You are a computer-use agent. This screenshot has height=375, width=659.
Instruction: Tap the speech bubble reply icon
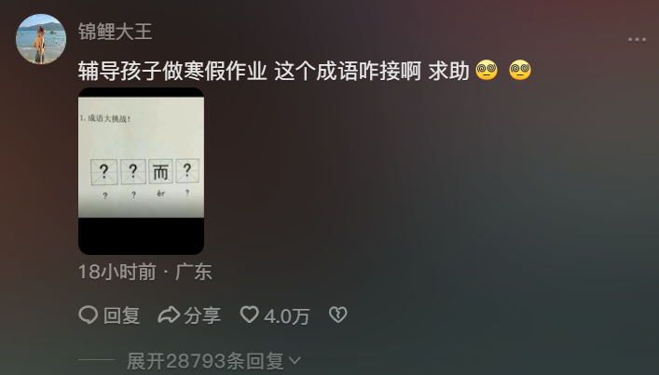click(x=89, y=315)
